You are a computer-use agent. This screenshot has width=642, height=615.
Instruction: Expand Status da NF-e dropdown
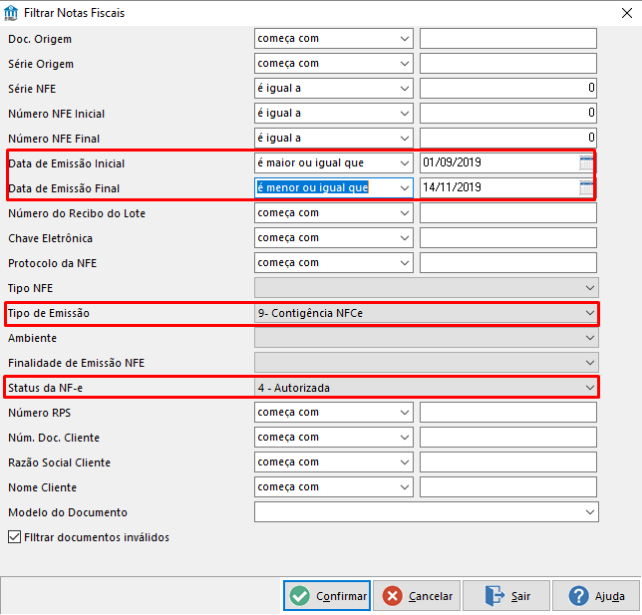427,388
